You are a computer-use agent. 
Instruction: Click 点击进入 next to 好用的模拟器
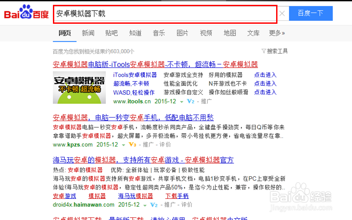click(x=265, y=75)
